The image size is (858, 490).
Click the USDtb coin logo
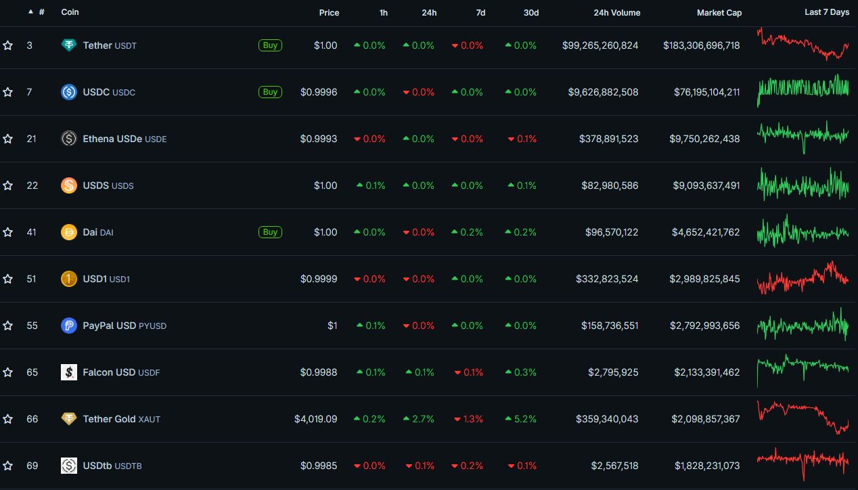coord(69,465)
